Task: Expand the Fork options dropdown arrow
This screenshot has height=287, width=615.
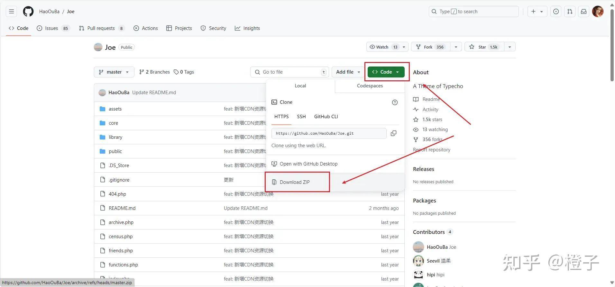Action: pyautogui.click(x=456, y=47)
